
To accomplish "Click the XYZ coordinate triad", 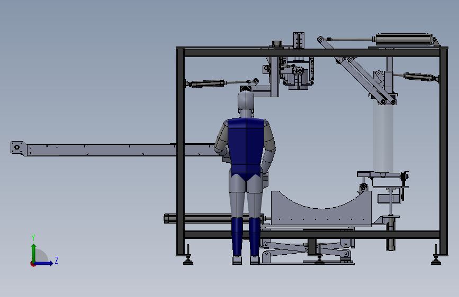I will click(44, 251).
